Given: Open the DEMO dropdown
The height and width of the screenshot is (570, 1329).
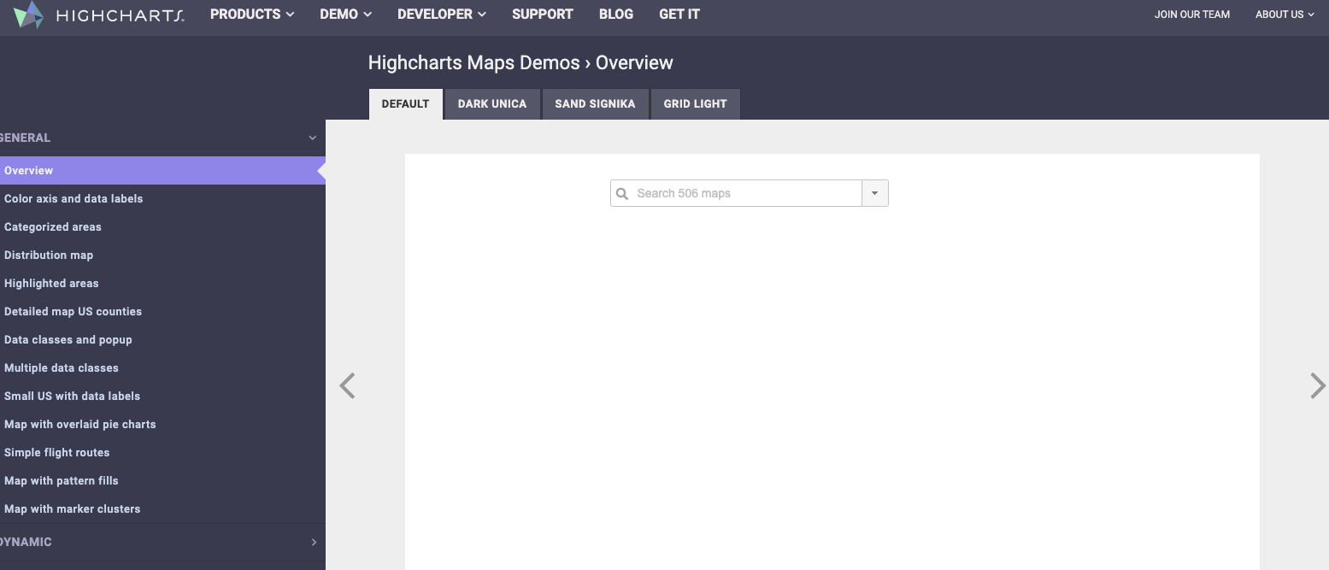Looking at the screenshot, I should [x=345, y=14].
